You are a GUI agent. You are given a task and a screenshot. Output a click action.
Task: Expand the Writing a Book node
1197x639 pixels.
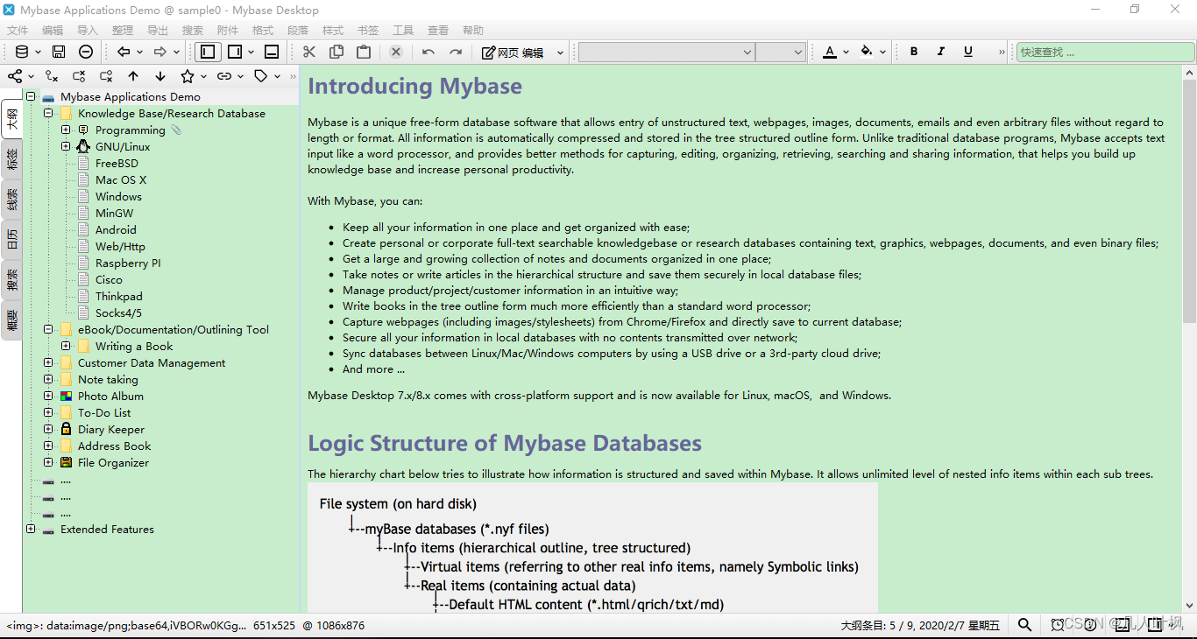click(x=66, y=346)
